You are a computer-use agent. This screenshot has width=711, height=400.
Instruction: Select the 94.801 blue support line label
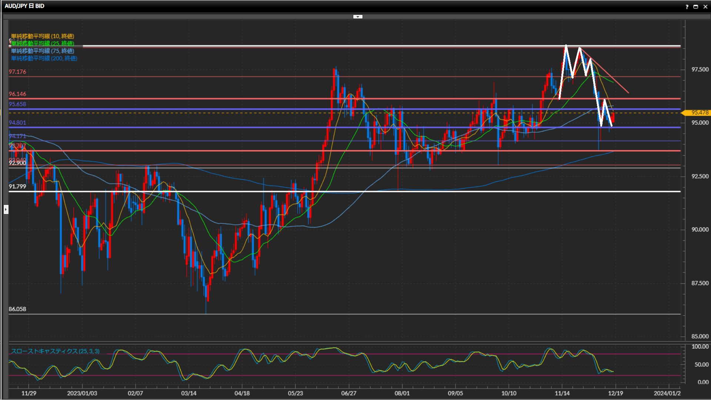click(17, 123)
